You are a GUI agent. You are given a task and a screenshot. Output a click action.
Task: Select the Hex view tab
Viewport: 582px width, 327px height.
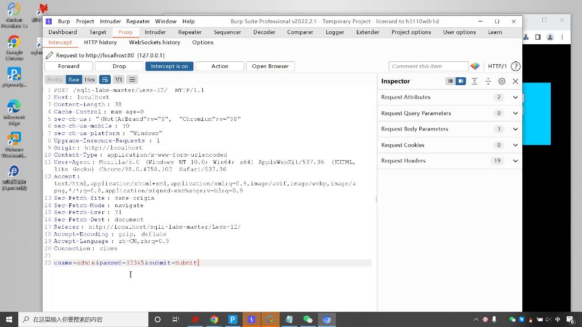(90, 79)
